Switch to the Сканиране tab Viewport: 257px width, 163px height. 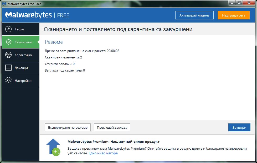[21, 42]
